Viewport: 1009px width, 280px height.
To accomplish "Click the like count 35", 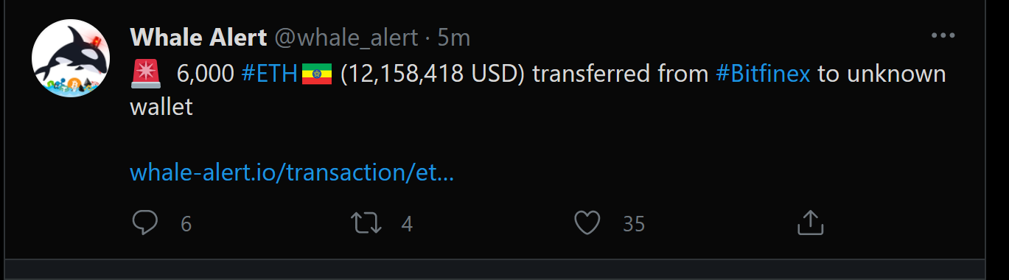I will (x=634, y=224).
